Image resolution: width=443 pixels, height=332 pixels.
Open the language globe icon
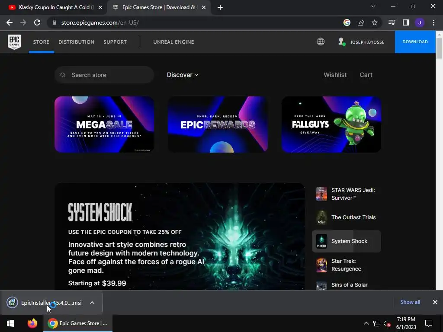click(x=321, y=42)
